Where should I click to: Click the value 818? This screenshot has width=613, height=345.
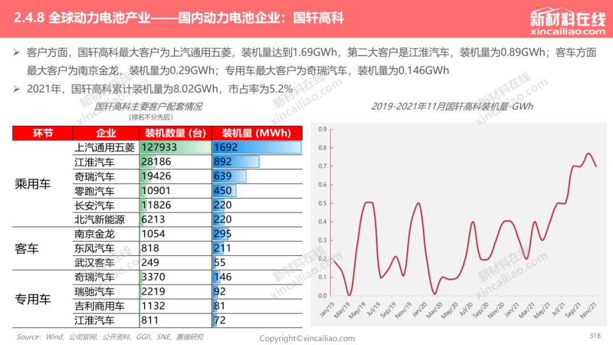point(150,248)
